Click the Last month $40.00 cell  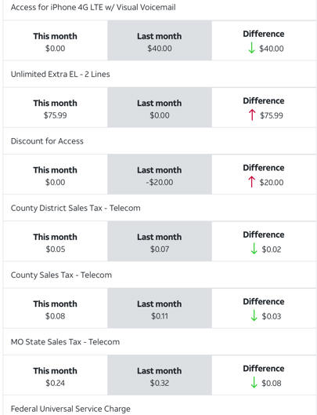(160, 40)
